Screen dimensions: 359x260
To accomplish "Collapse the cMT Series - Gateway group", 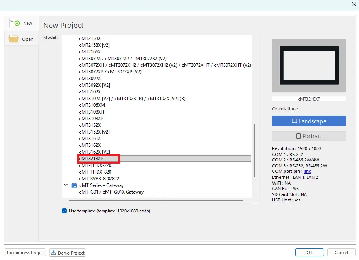I will click(x=66, y=185).
